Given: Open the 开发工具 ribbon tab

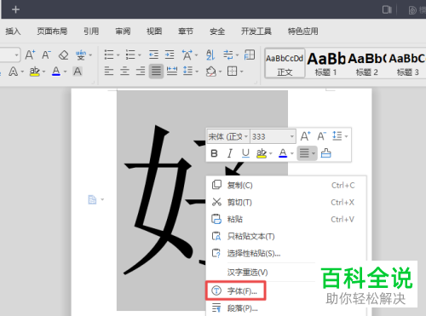Looking at the screenshot, I should point(256,32).
